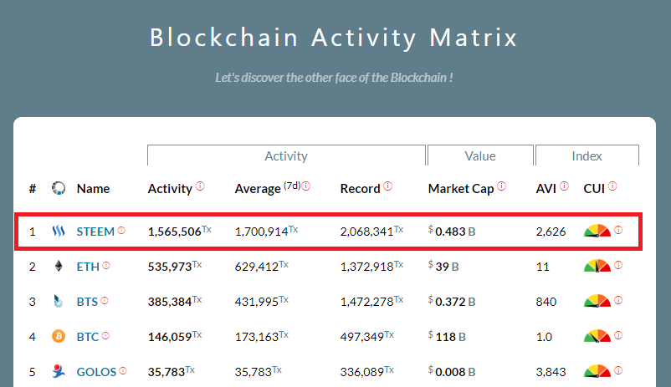Image resolution: width=671 pixels, height=387 pixels.
Task: Click the coin icon in table header
Action: click(x=59, y=189)
